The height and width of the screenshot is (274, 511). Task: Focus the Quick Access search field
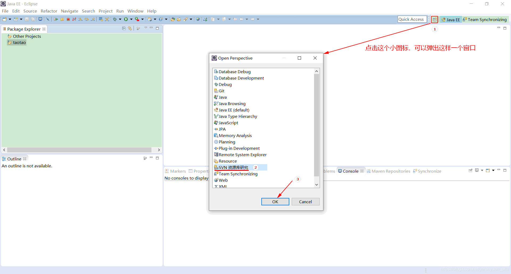tap(412, 19)
